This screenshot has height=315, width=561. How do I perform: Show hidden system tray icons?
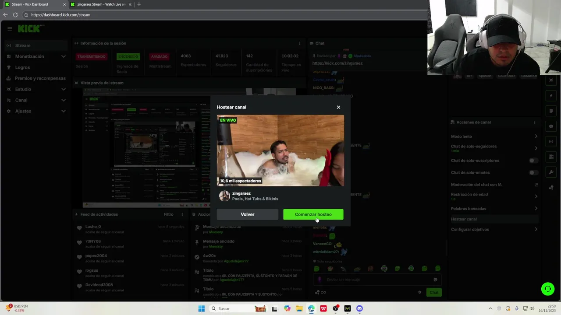(490, 308)
